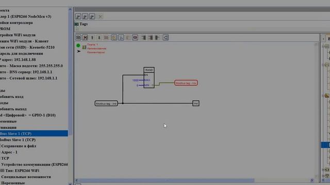Click the board icon next to red board title

[85, 47]
